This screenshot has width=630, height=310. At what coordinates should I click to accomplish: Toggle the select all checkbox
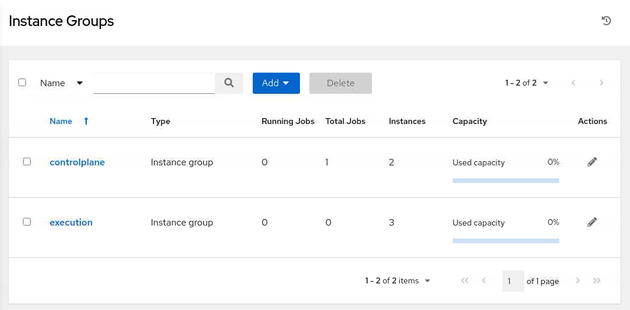click(22, 83)
